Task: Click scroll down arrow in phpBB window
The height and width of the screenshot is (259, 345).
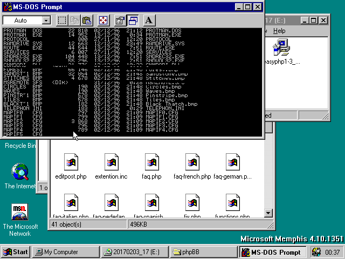Action: click(x=268, y=213)
